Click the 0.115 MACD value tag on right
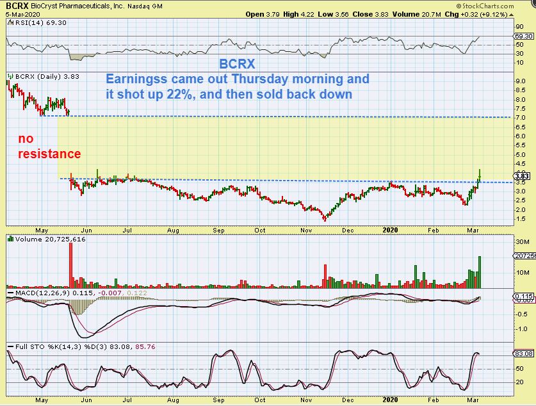This screenshot has width=536, height=406. (x=523, y=296)
